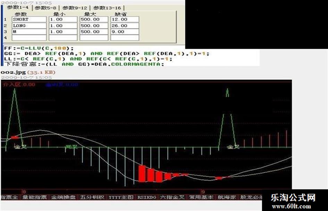The height and width of the screenshot is (211, 328).
Task: Select the 常用基本 indicator tab
Action: [x=201, y=197]
